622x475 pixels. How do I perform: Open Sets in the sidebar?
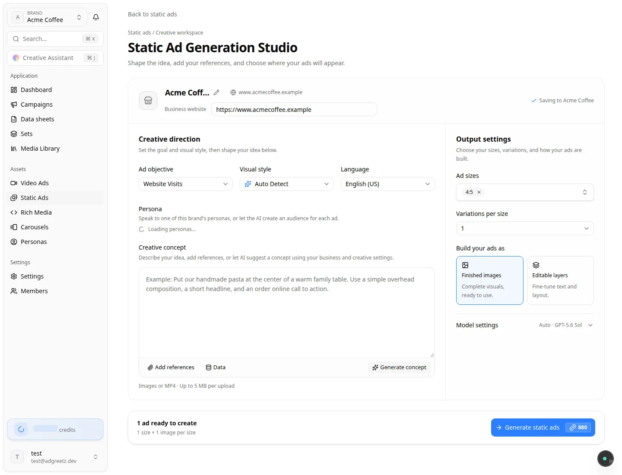pyautogui.click(x=55, y=134)
